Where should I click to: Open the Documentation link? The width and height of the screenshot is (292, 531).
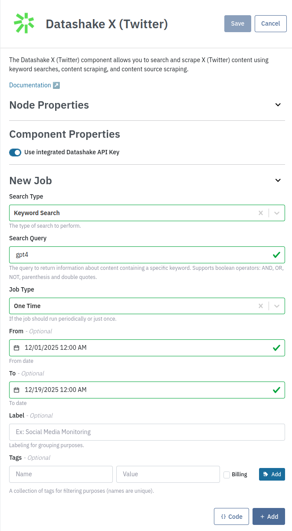30,85
